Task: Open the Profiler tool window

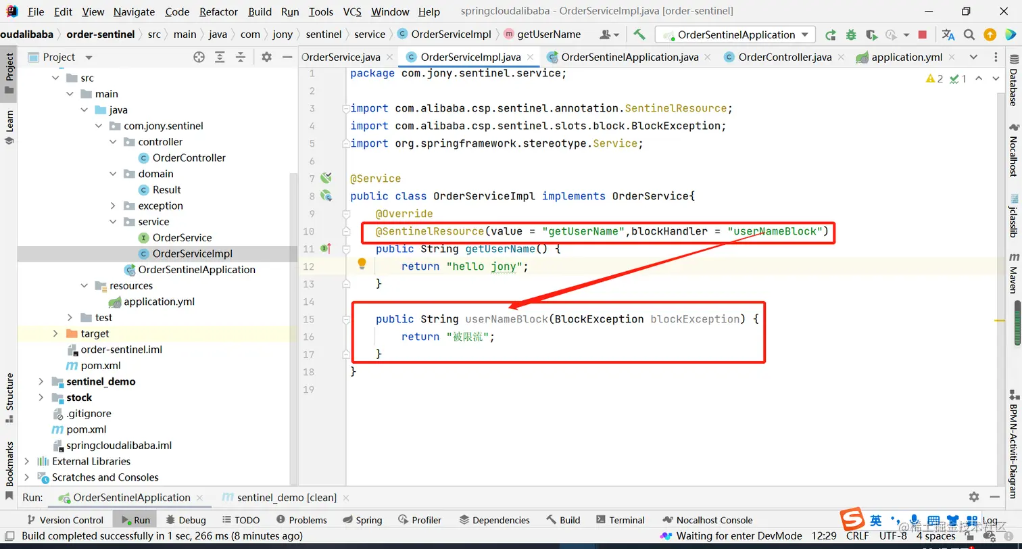Action: (x=420, y=520)
